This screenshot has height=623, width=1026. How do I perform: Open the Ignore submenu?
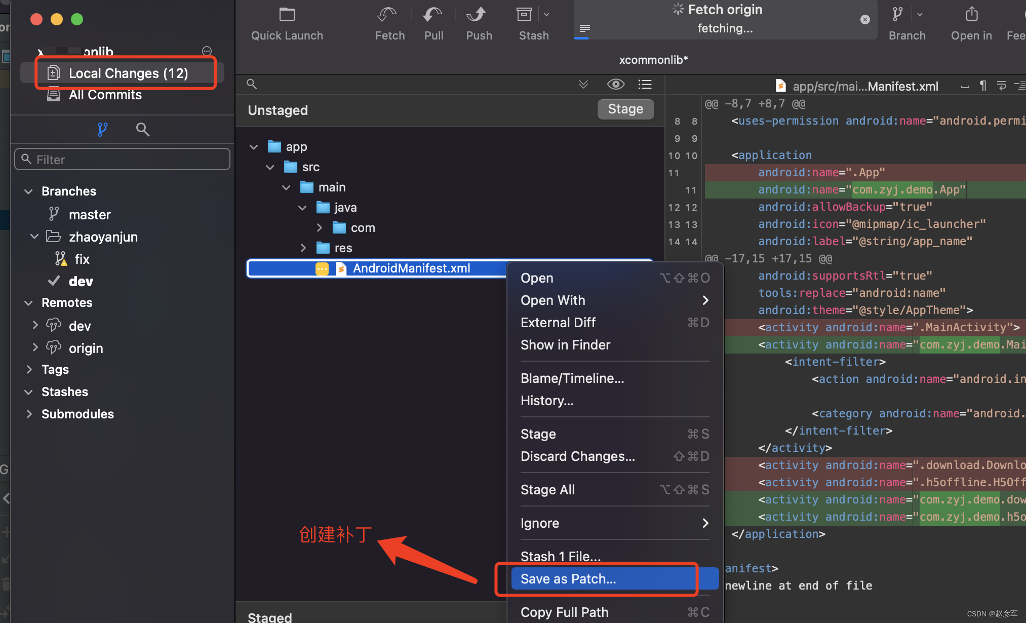pos(615,523)
